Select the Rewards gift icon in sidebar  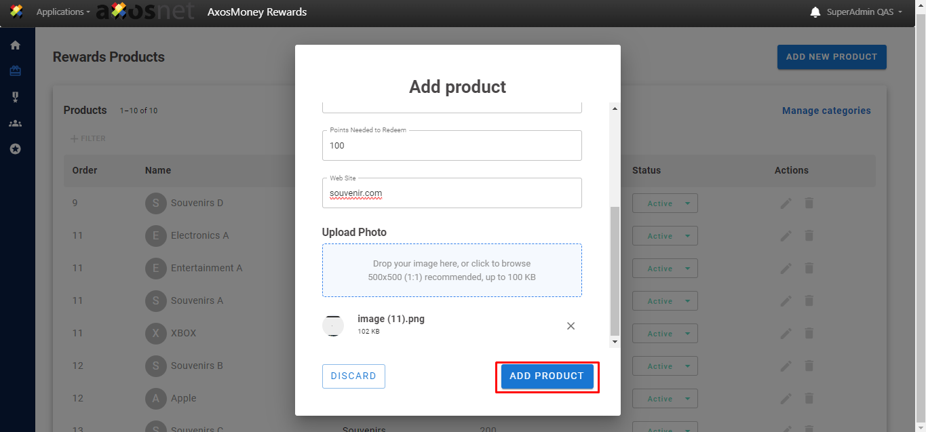[x=15, y=71]
